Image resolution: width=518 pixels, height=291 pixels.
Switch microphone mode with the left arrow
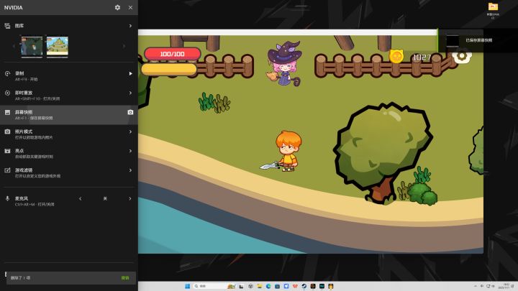[x=81, y=198]
